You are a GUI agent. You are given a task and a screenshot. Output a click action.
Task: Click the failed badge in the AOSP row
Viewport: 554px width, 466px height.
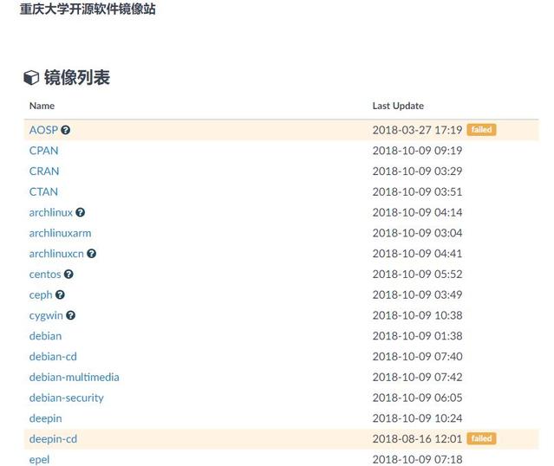pyautogui.click(x=481, y=130)
